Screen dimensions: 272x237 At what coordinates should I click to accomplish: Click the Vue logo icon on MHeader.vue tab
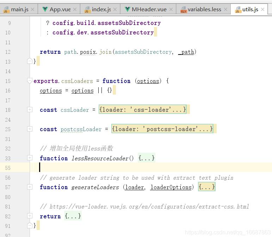pyautogui.click(x=127, y=9)
